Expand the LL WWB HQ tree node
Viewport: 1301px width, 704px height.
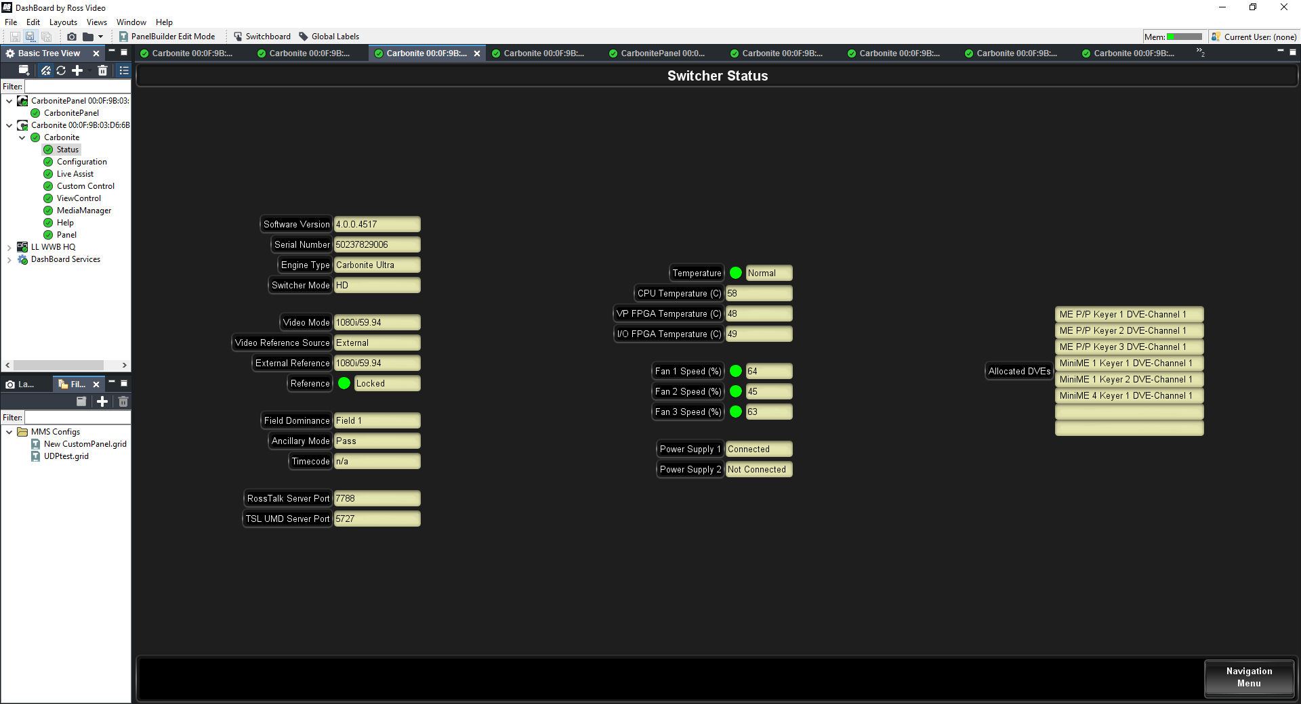click(x=9, y=247)
